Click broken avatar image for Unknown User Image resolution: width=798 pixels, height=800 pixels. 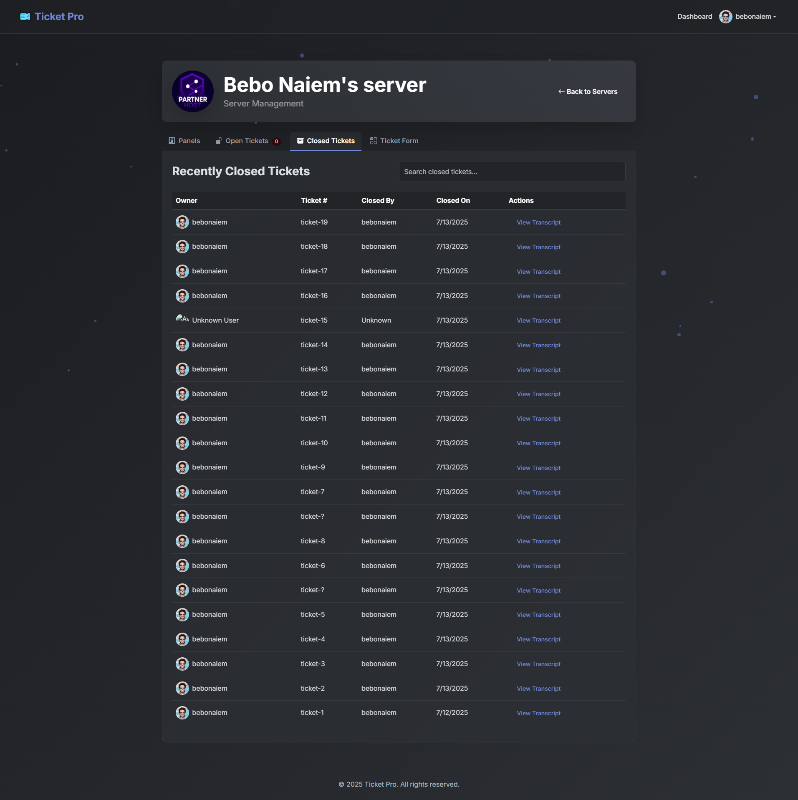click(x=182, y=319)
